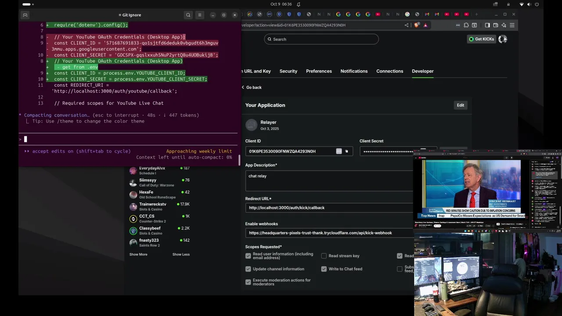
Task: Open the Brave shields lion icon
Action: click(x=416, y=25)
